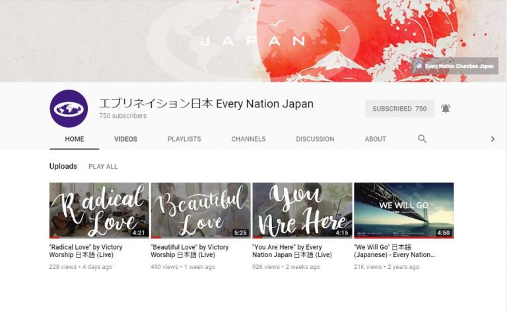
Task: Click the "Beautiful Love" by Victory Worship title
Action: [189, 250]
